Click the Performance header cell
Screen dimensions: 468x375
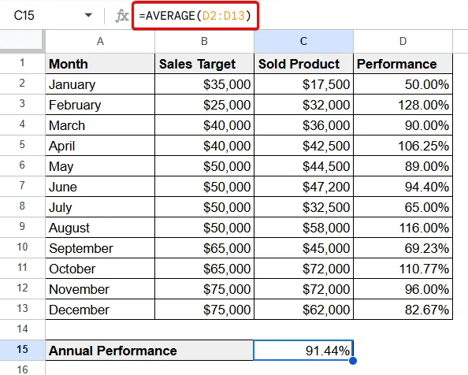tap(403, 64)
